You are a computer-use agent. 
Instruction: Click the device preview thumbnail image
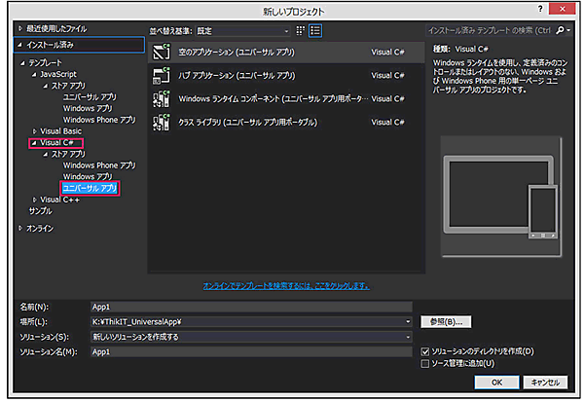501,197
